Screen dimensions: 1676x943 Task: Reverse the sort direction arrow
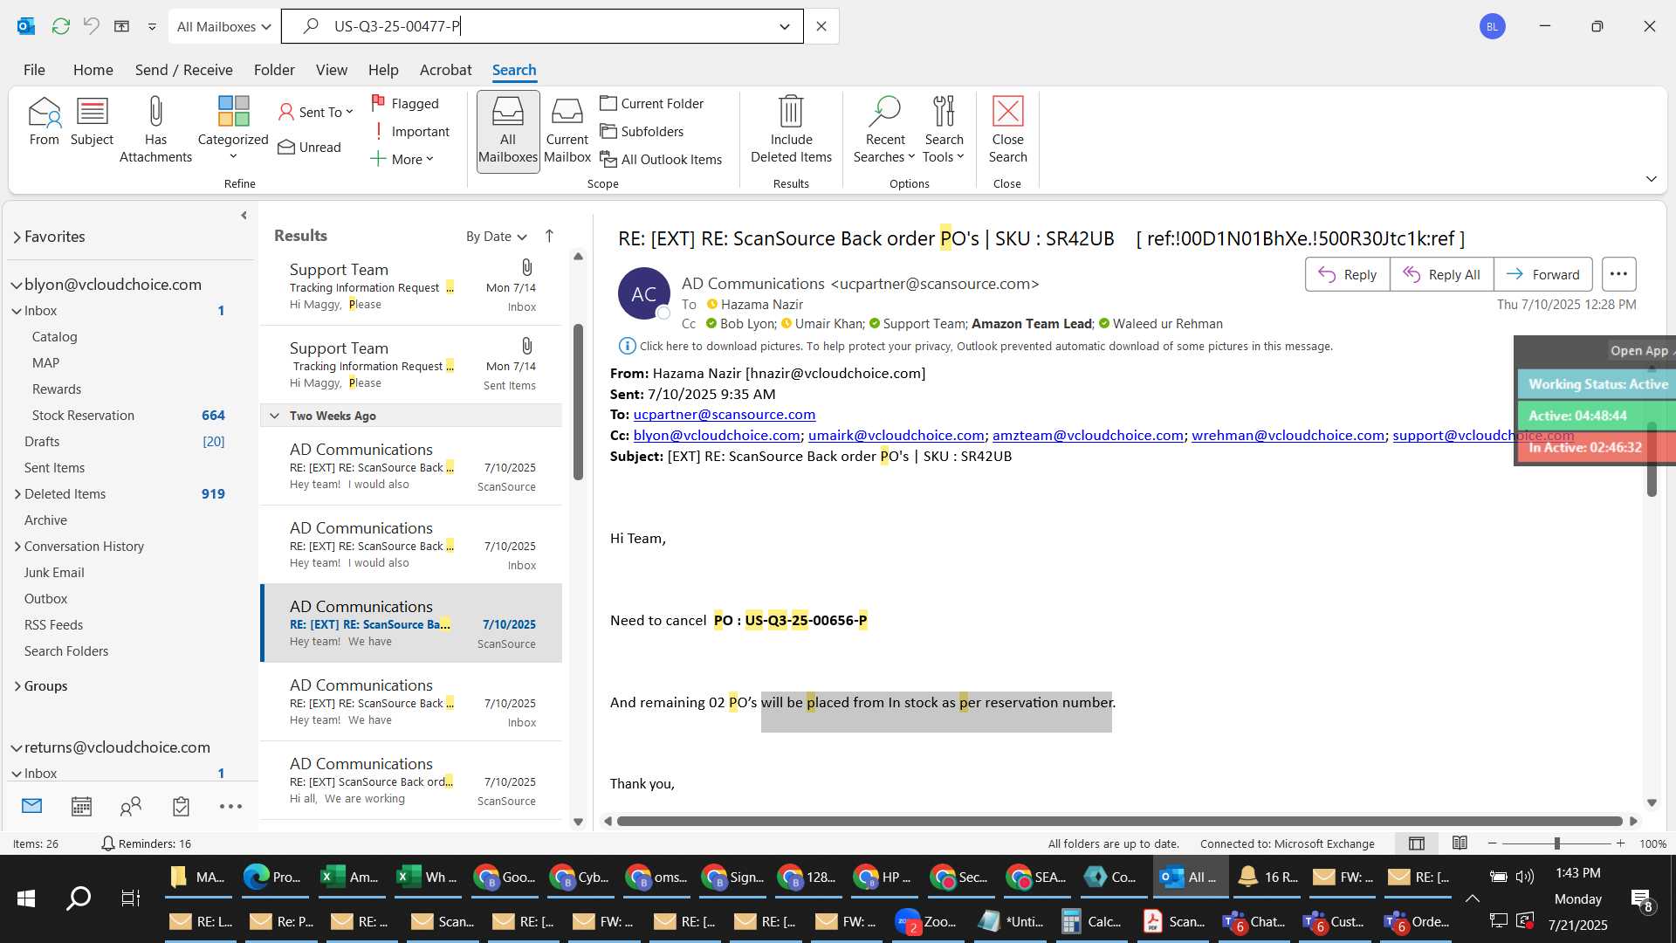pyautogui.click(x=549, y=236)
